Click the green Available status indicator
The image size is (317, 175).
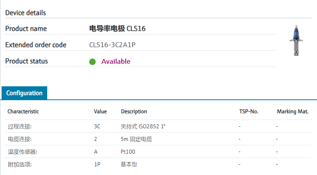(x=92, y=61)
